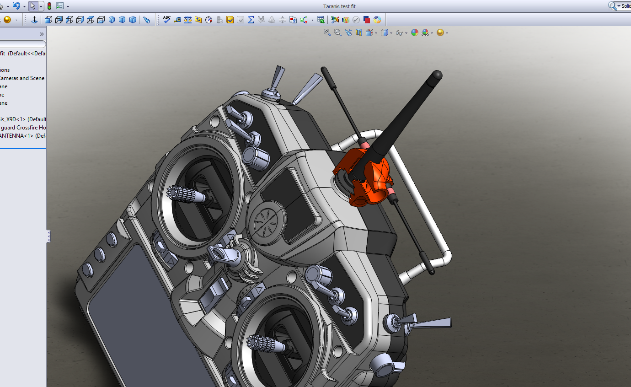Click Zoom to Fit magnifier

327,32
